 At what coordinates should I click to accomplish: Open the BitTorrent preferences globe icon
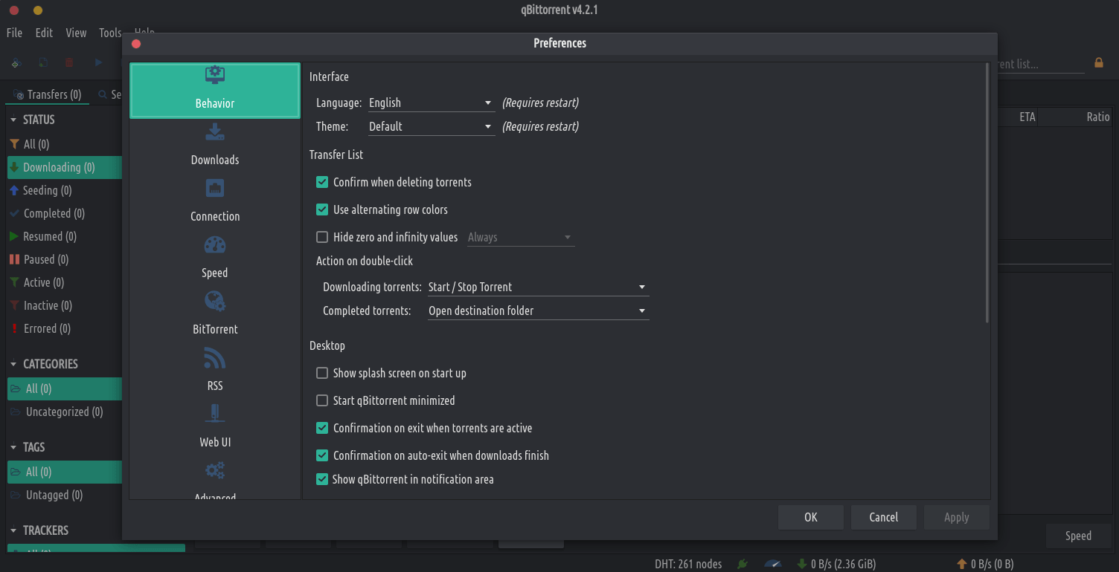point(215,302)
